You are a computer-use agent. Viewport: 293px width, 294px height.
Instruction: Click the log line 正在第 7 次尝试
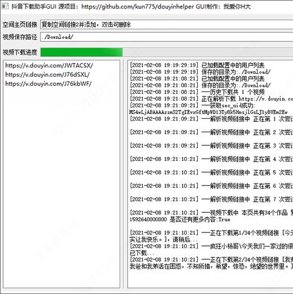coord(211,199)
